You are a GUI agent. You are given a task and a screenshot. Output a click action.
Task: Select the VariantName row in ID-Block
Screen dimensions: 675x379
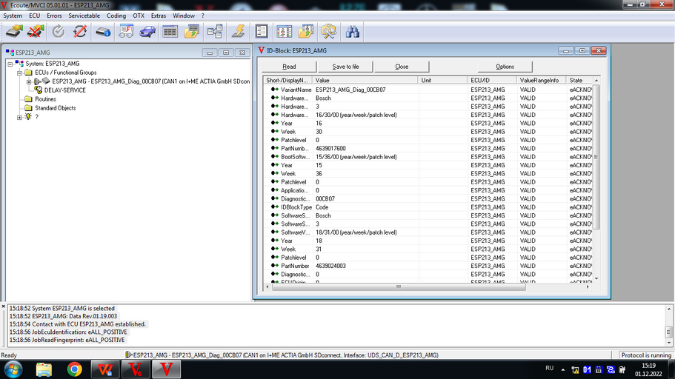[x=428, y=90]
